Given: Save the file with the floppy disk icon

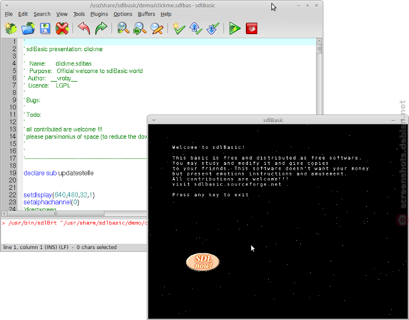Looking at the screenshot, I should pos(45,28).
